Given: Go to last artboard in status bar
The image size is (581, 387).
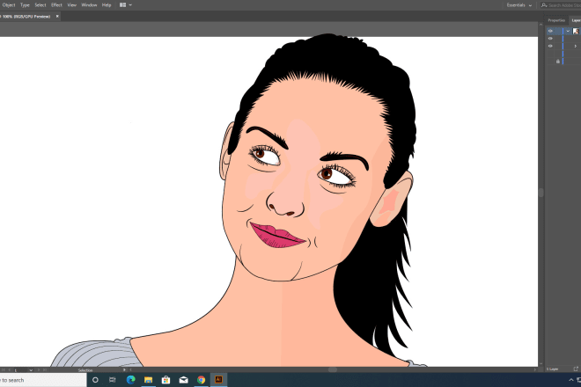Looking at the screenshot, I should pyautogui.click(x=45, y=370).
